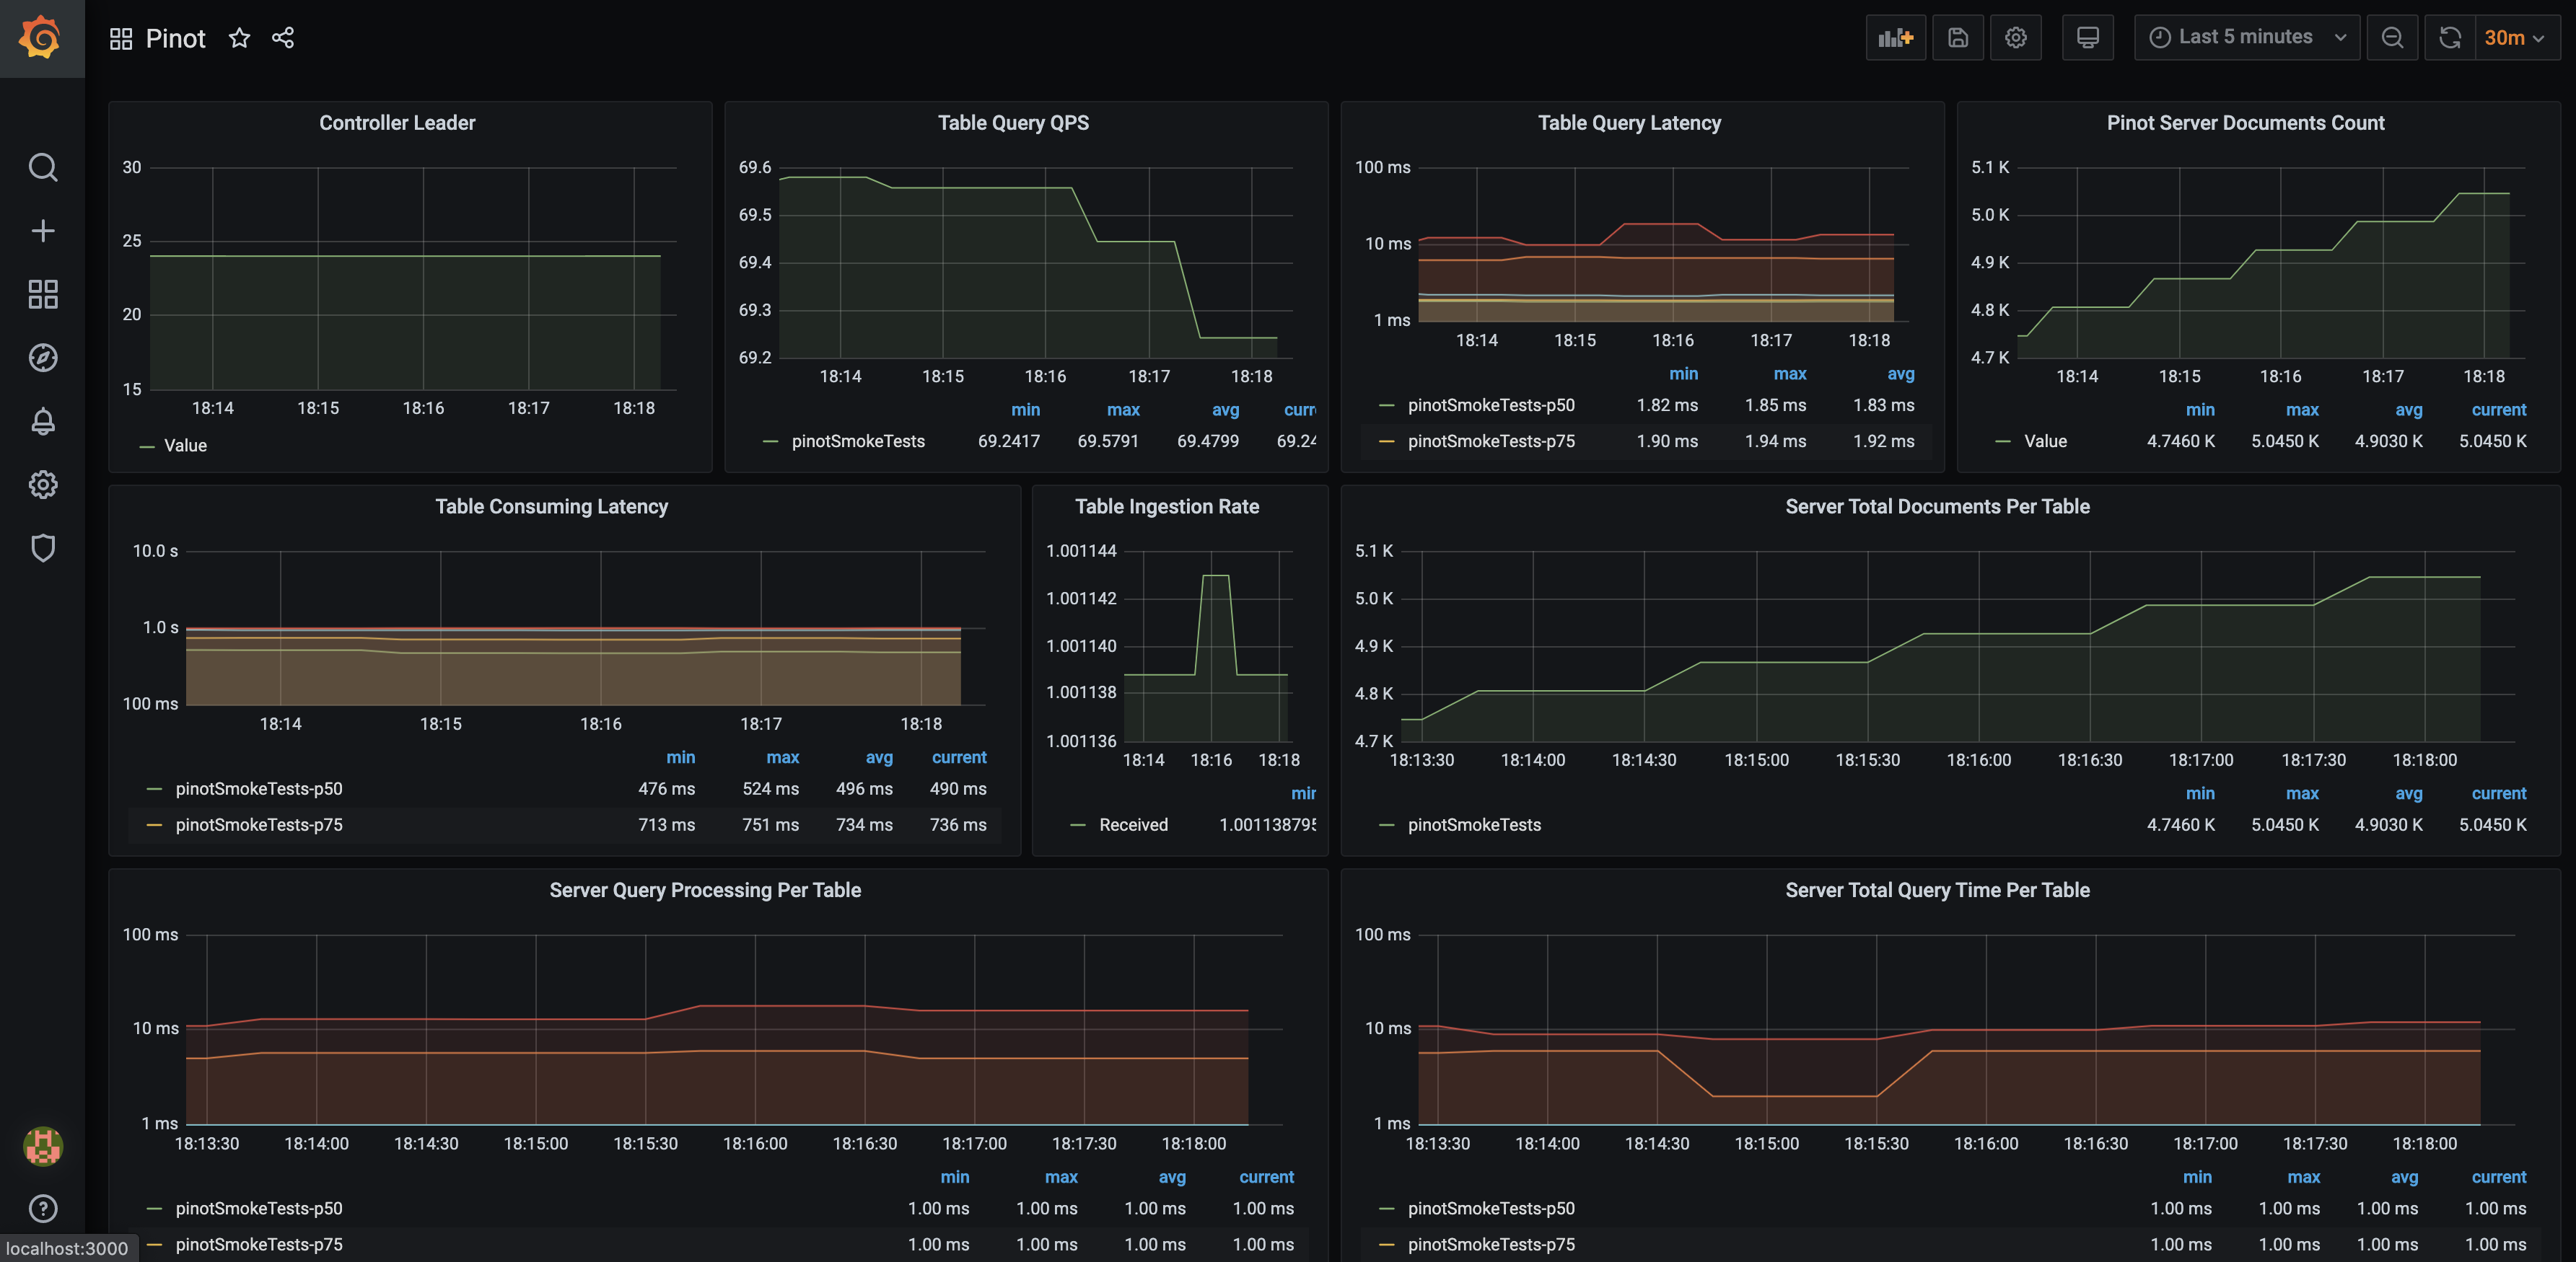Refresh the dashboard now
This screenshot has width=2576, height=1262.
(x=2449, y=38)
